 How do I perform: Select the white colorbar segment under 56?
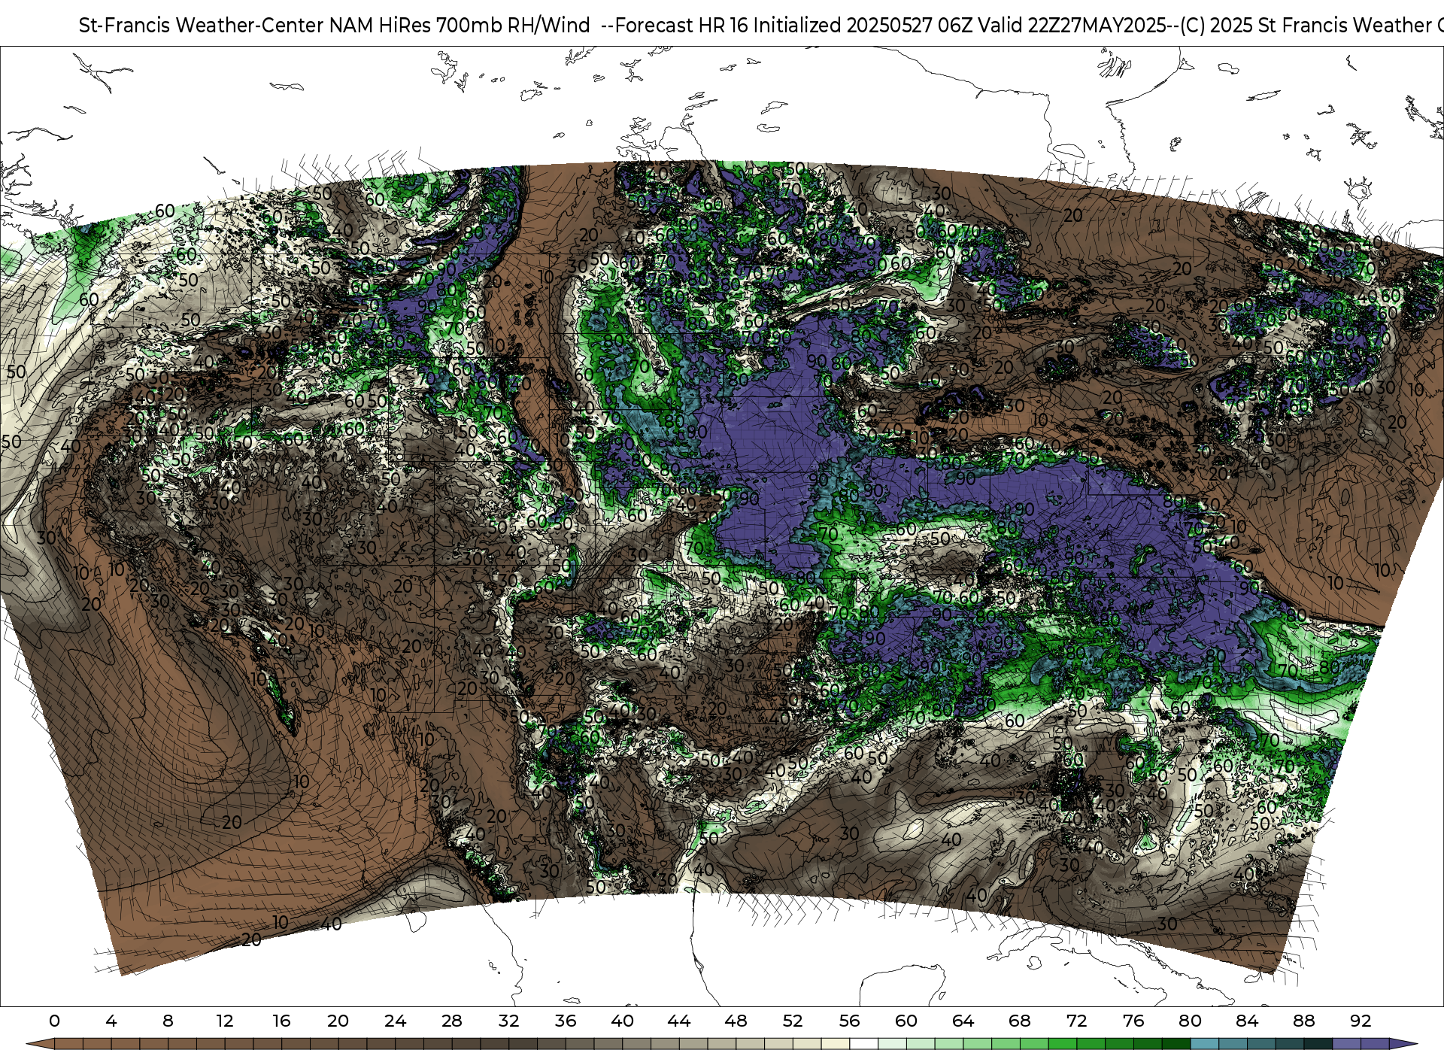tap(863, 1044)
